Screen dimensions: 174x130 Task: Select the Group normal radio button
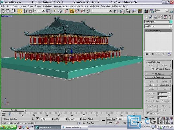[x=153, y=101]
